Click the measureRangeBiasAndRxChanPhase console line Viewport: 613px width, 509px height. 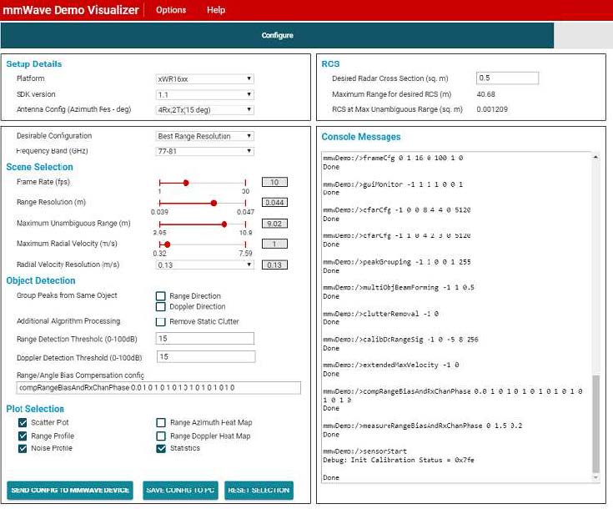click(x=423, y=426)
